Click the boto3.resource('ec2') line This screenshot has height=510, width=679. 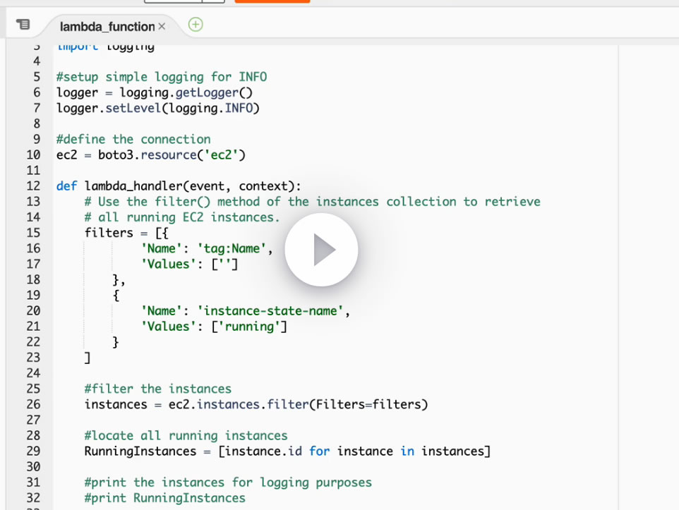(151, 155)
